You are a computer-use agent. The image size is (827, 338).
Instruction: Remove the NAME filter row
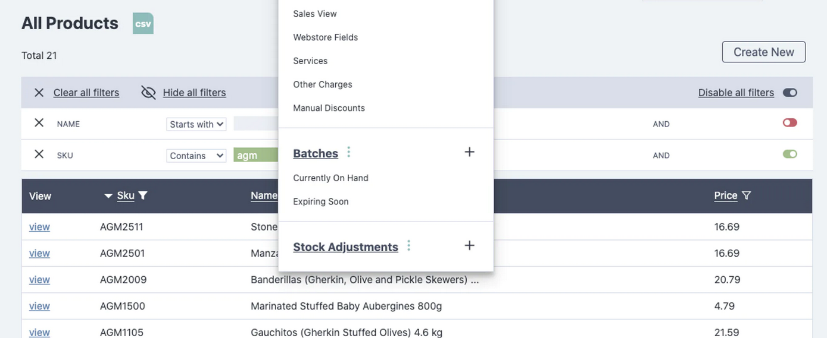[39, 123]
